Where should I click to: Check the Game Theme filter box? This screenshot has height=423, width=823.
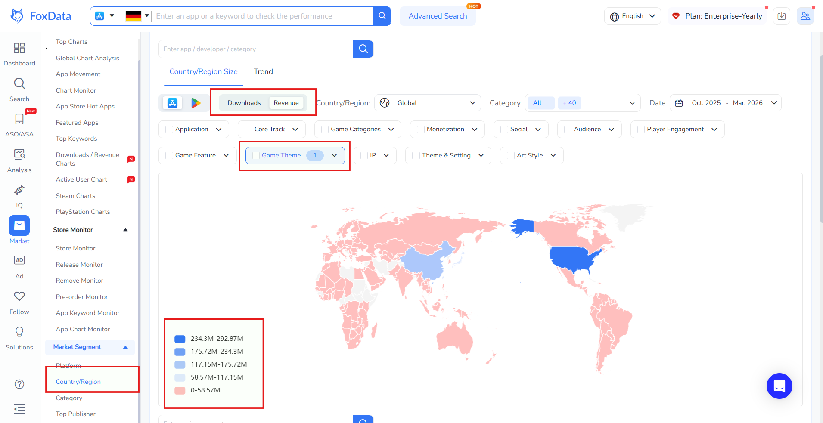pyautogui.click(x=256, y=155)
